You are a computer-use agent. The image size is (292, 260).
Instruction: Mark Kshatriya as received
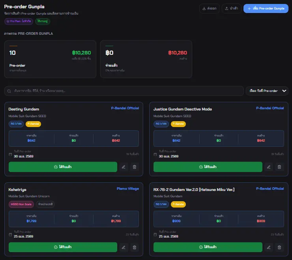(63, 247)
